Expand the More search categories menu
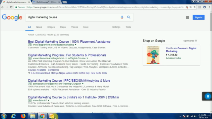Screen dimensions: 212x119 86,27
